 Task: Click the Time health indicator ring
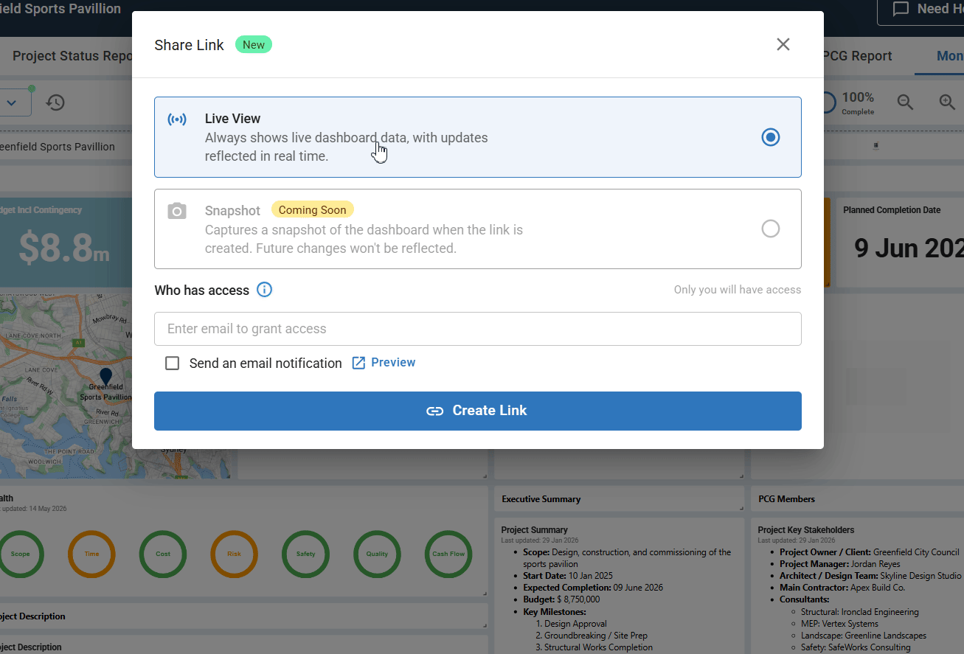[x=91, y=554]
